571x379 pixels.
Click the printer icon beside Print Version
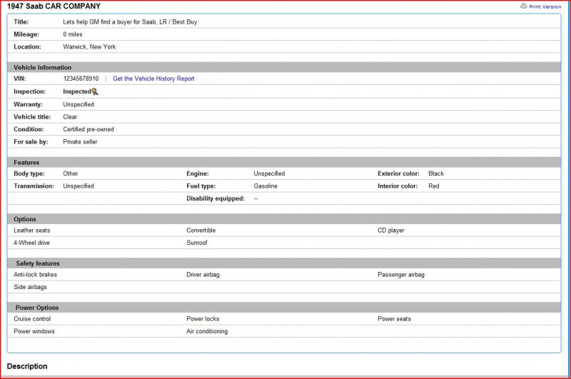(523, 6)
